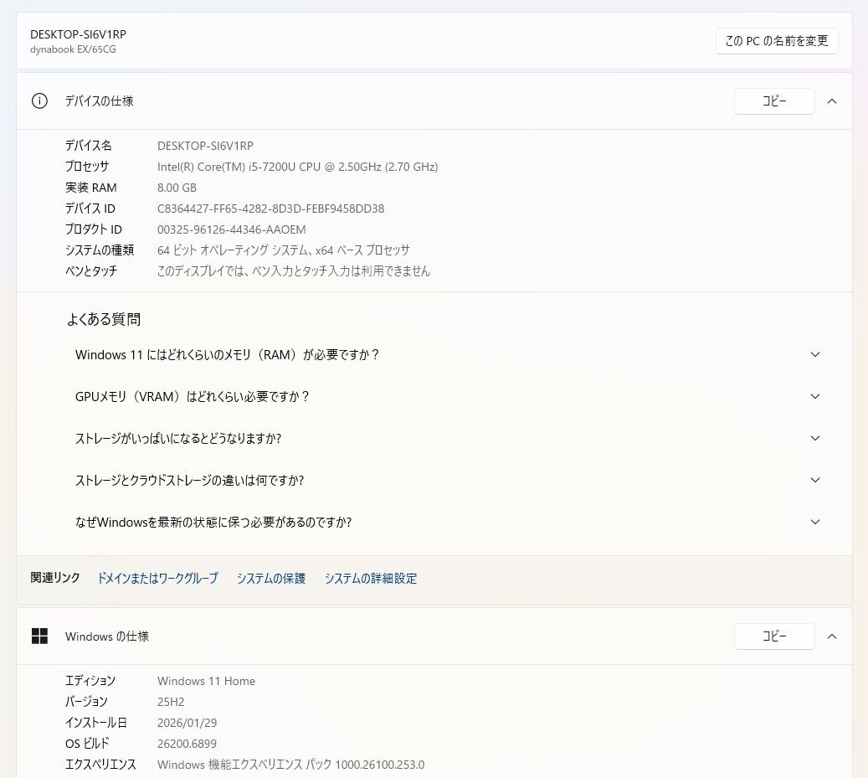The width and height of the screenshot is (868, 778).
Task: Select the version value 25H2
Action: [x=171, y=702]
